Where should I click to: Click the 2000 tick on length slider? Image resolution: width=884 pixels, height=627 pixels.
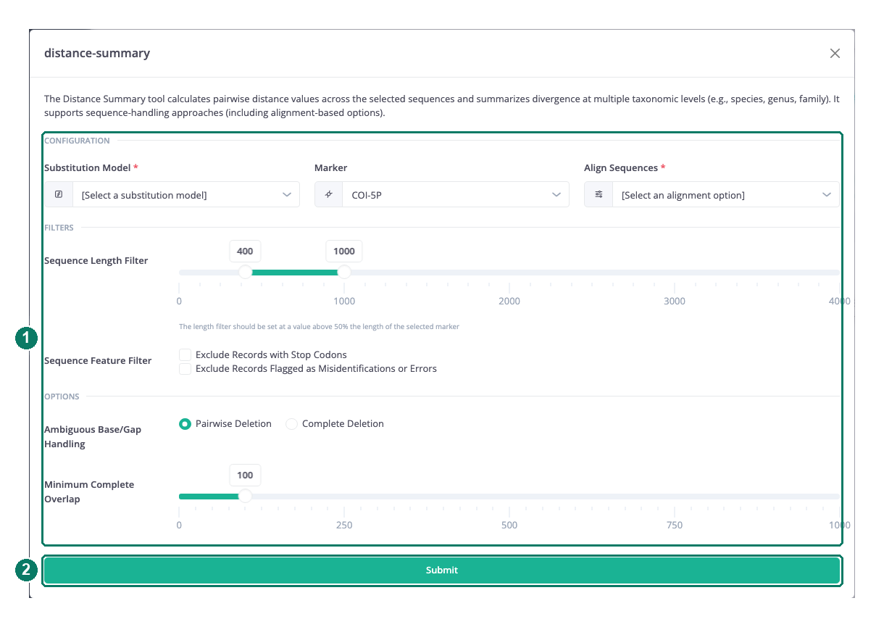pyautogui.click(x=509, y=301)
